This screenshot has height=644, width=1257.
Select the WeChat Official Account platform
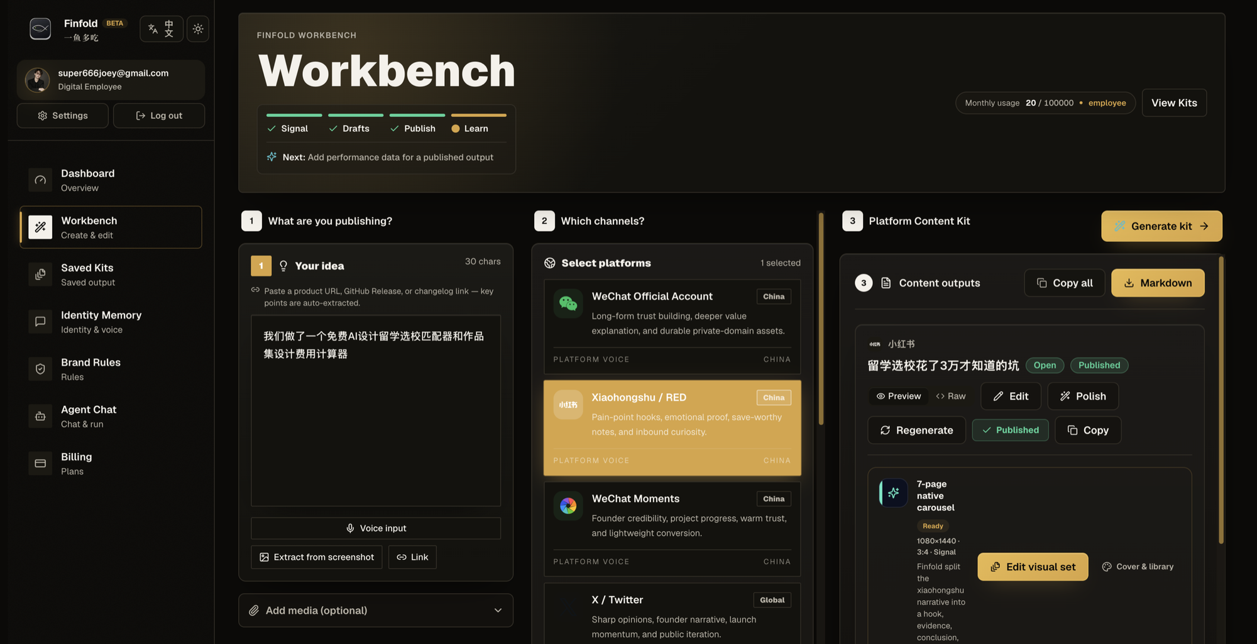[672, 327]
